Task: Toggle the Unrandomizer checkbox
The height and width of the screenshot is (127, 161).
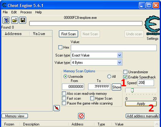Action: coord(125,72)
